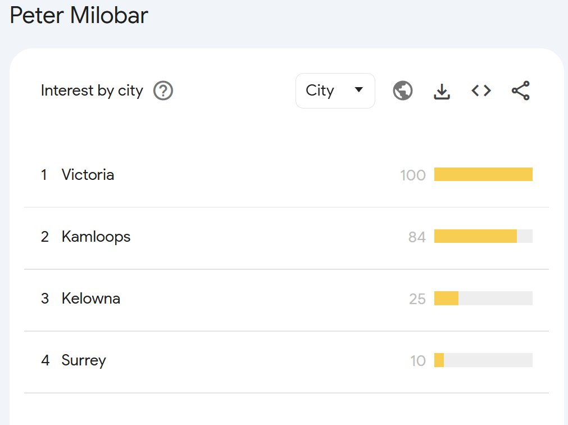
Task: Select the Victoria city row
Action: pos(287,175)
